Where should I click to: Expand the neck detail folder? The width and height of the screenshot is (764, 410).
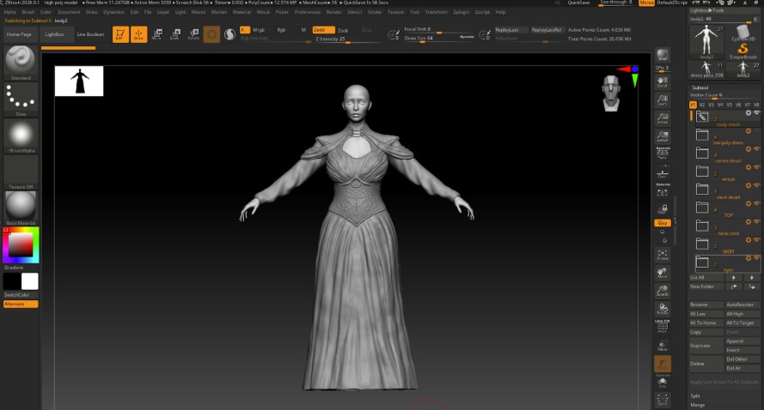pos(702,189)
